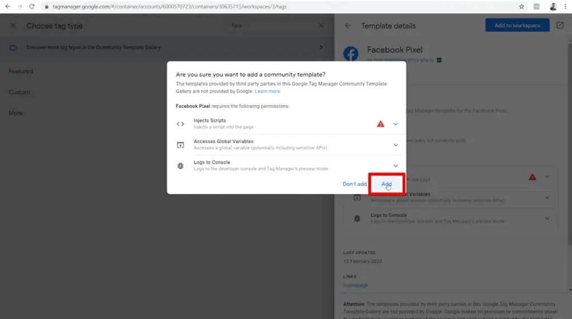572x319 pixels.
Task: Go back from Template details
Action: pyautogui.click(x=347, y=26)
